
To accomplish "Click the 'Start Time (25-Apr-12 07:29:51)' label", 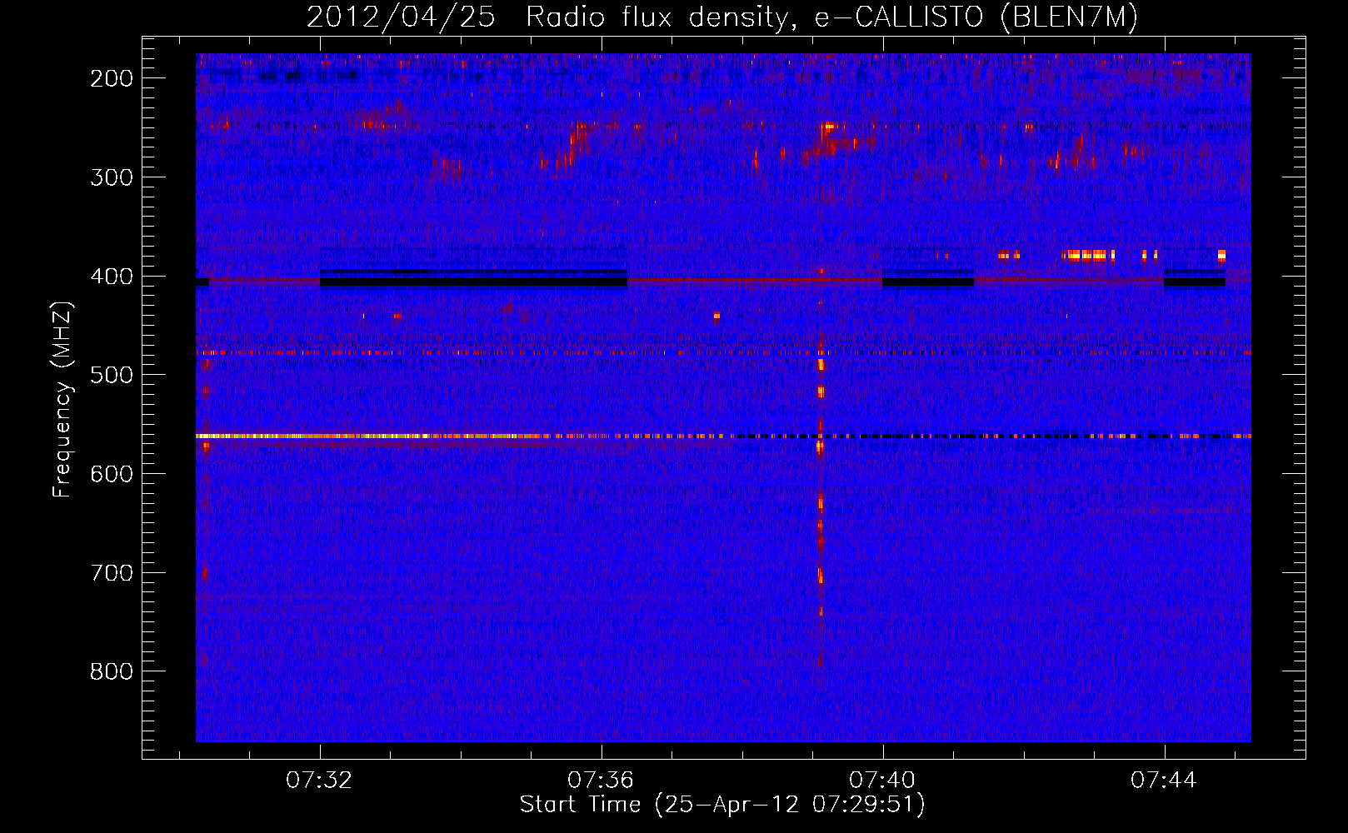I will (x=722, y=805).
